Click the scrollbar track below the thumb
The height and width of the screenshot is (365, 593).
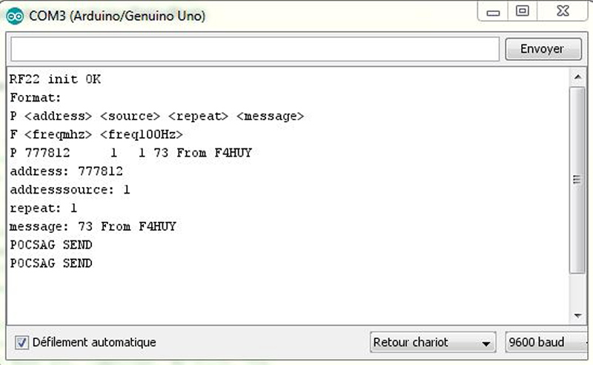pos(577,290)
